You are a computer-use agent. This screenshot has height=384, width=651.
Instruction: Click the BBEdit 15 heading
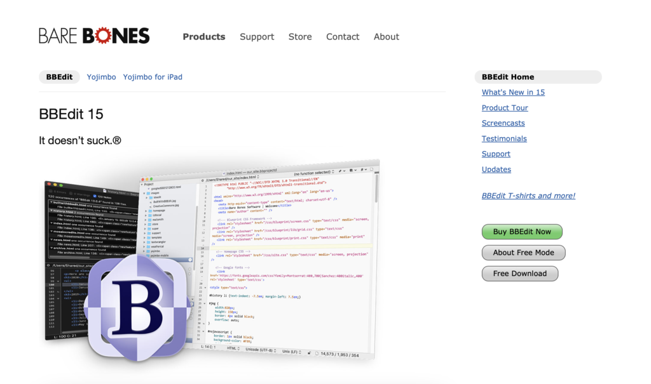71,114
